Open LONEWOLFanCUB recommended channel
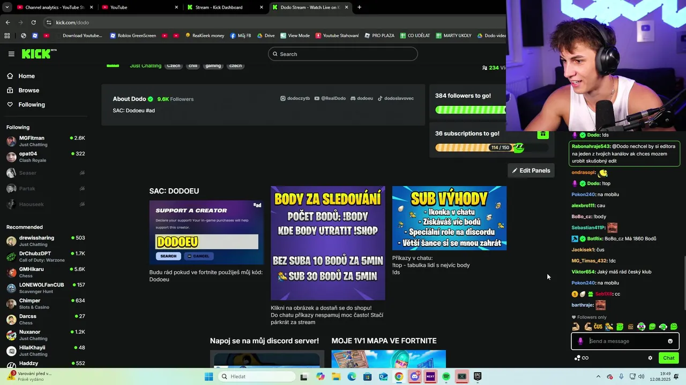Image resolution: width=686 pixels, height=385 pixels. (x=46, y=288)
